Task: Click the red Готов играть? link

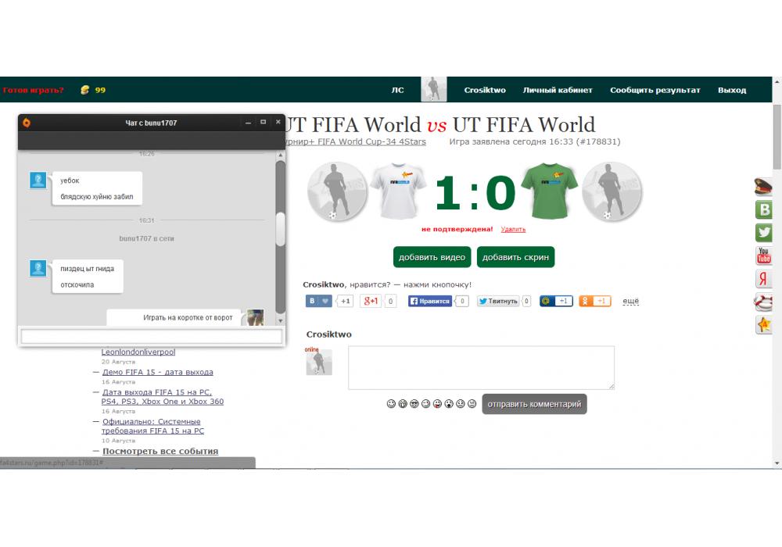Action: (33, 90)
